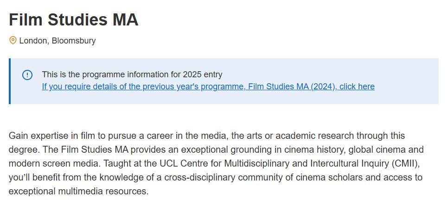Click the word "Bloomsbury" beside the pin
This screenshot has height=205, width=448.
click(73, 41)
